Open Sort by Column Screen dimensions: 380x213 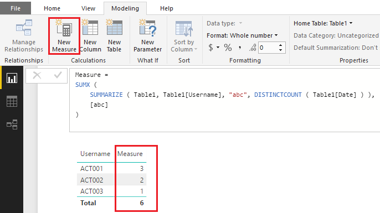[x=184, y=36]
